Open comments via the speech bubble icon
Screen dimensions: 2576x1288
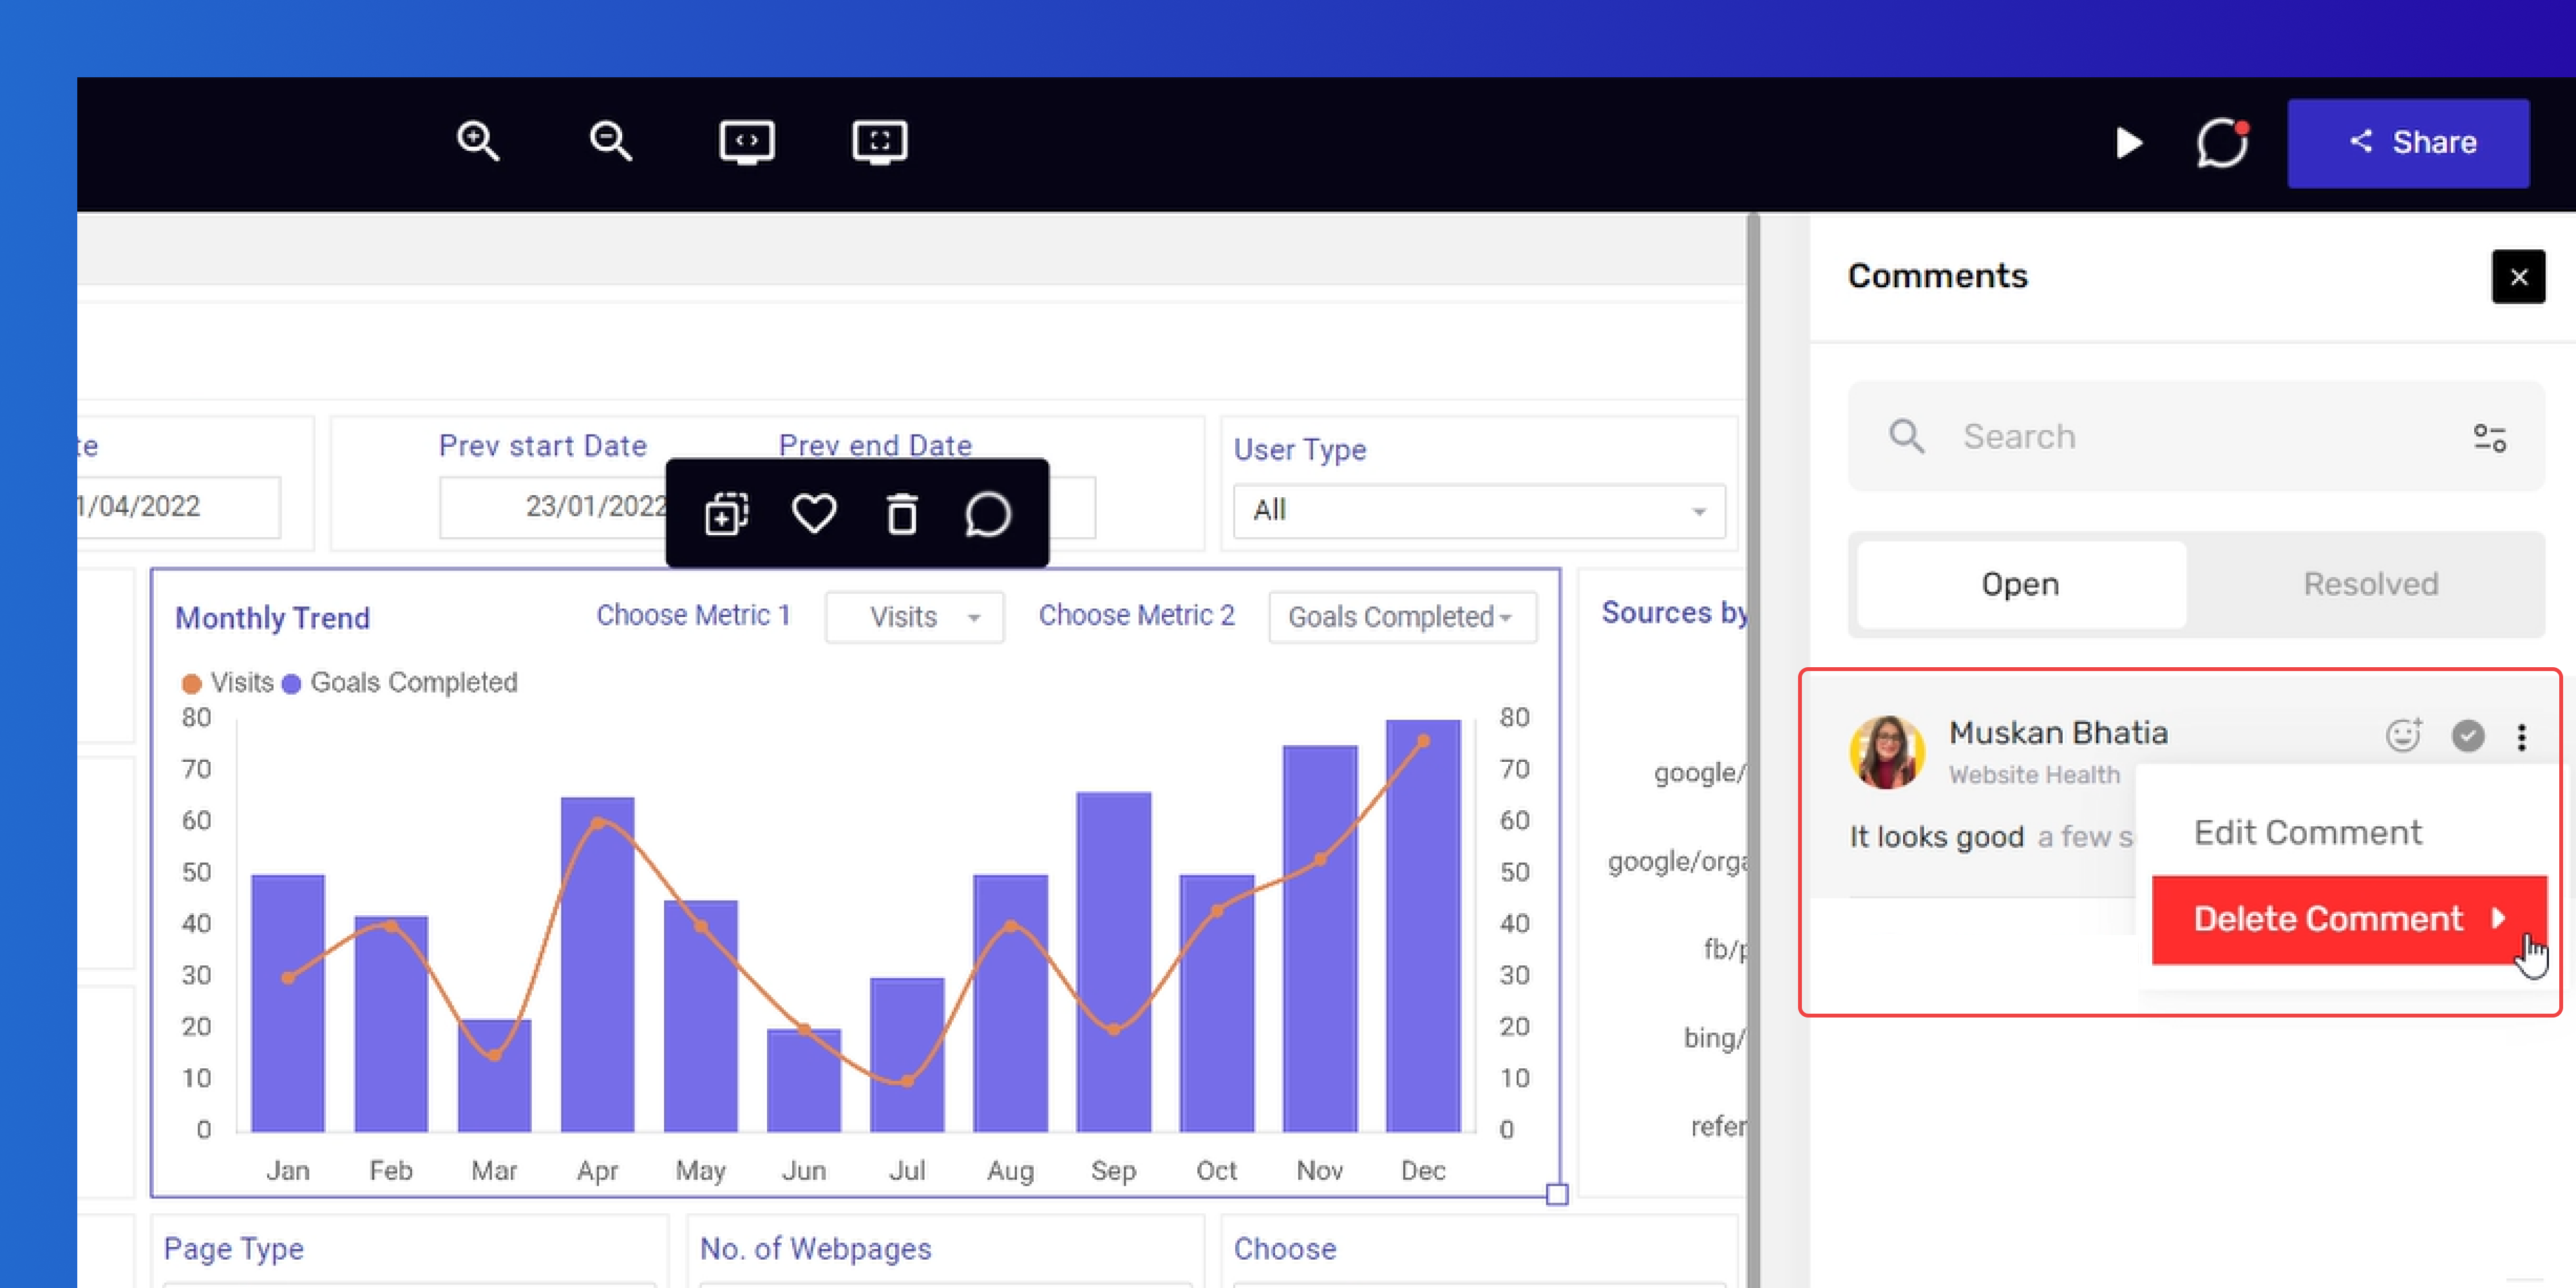coord(2222,143)
